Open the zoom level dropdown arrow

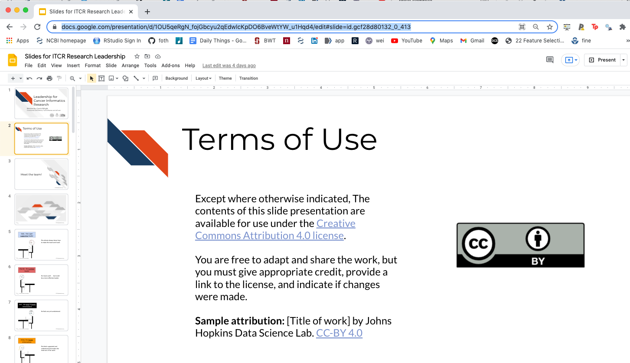point(80,78)
